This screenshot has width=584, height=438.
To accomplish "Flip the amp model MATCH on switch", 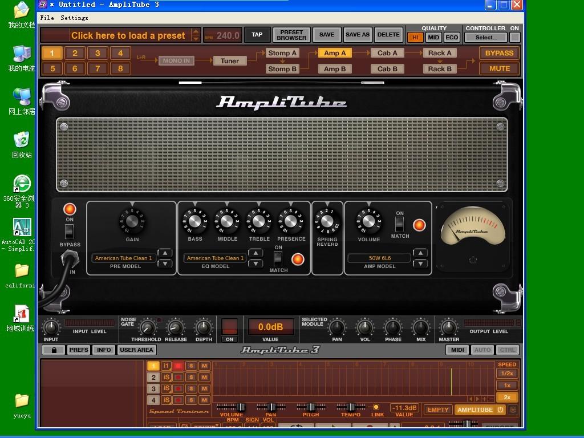I will tap(399, 224).
